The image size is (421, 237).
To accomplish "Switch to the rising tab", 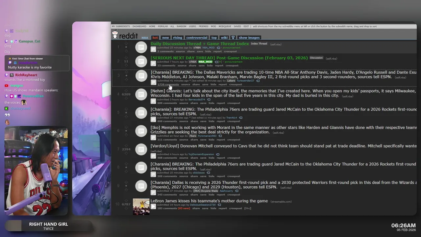I will 177,38.
